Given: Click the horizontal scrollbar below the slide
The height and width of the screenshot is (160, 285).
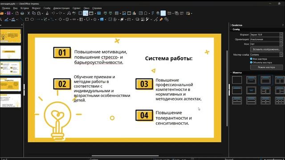Looking at the screenshot, I should coord(125,156).
